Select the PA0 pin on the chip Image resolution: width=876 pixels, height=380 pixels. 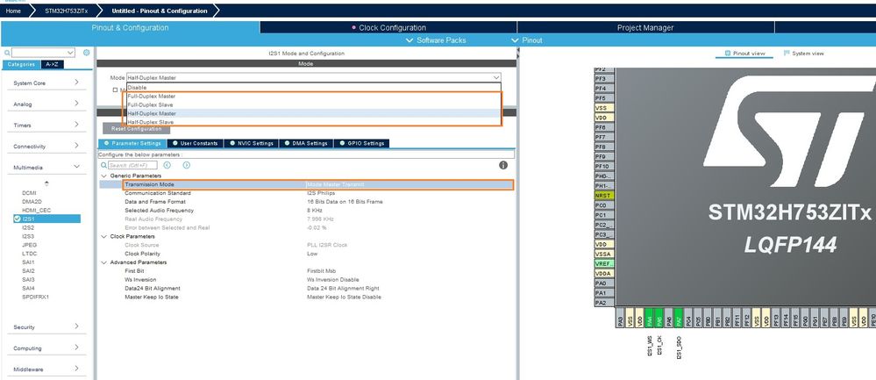pyautogui.click(x=604, y=283)
